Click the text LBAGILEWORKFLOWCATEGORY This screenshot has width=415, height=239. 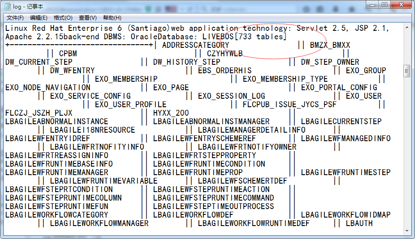pos(56,214)
